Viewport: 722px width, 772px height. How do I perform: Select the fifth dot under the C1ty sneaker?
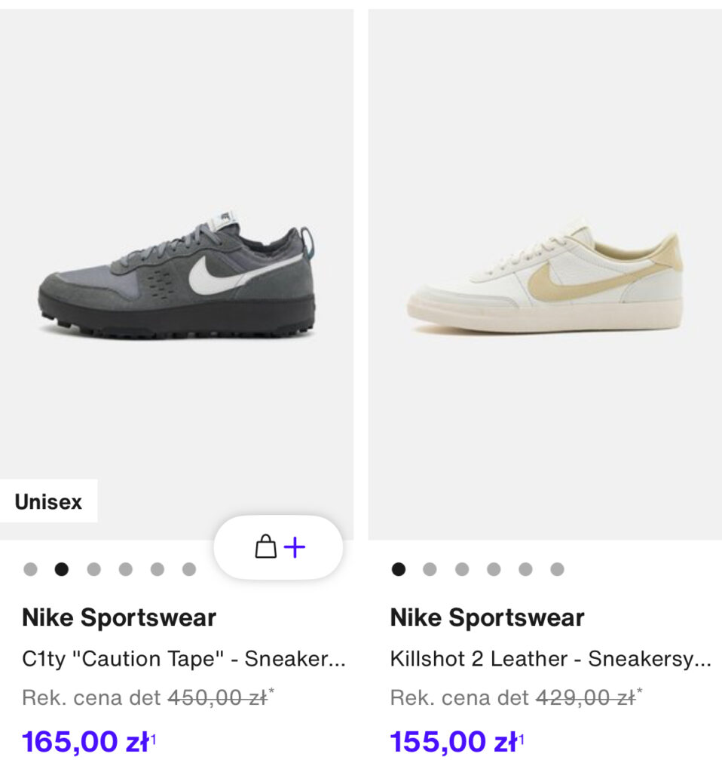coord(158,569)
